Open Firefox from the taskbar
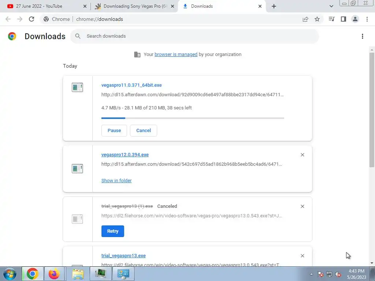Screen dimensions: 375x281 click(54, 274)
